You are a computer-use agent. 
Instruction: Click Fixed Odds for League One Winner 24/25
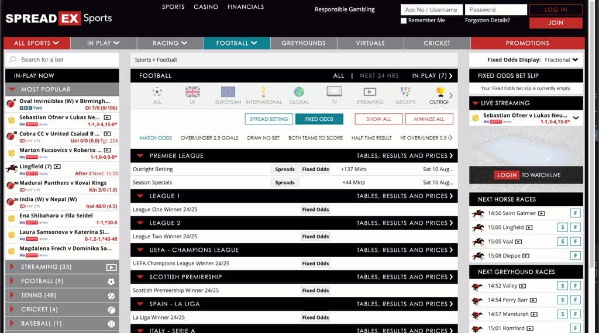pyautogui.click(x=315, y=209)
